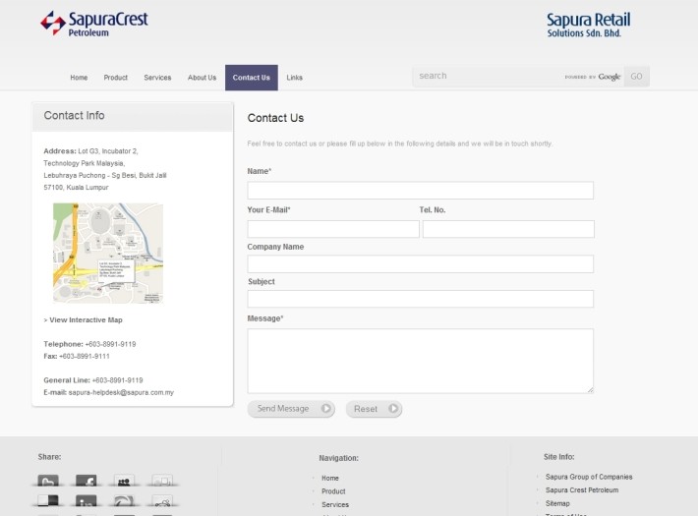Focus the Name input field
Screen dimensions: 698x516
pyautogui.click(x=420, y=191)
